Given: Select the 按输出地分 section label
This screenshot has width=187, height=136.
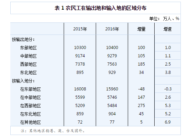Looking at the screenshot, I should 23,39.
